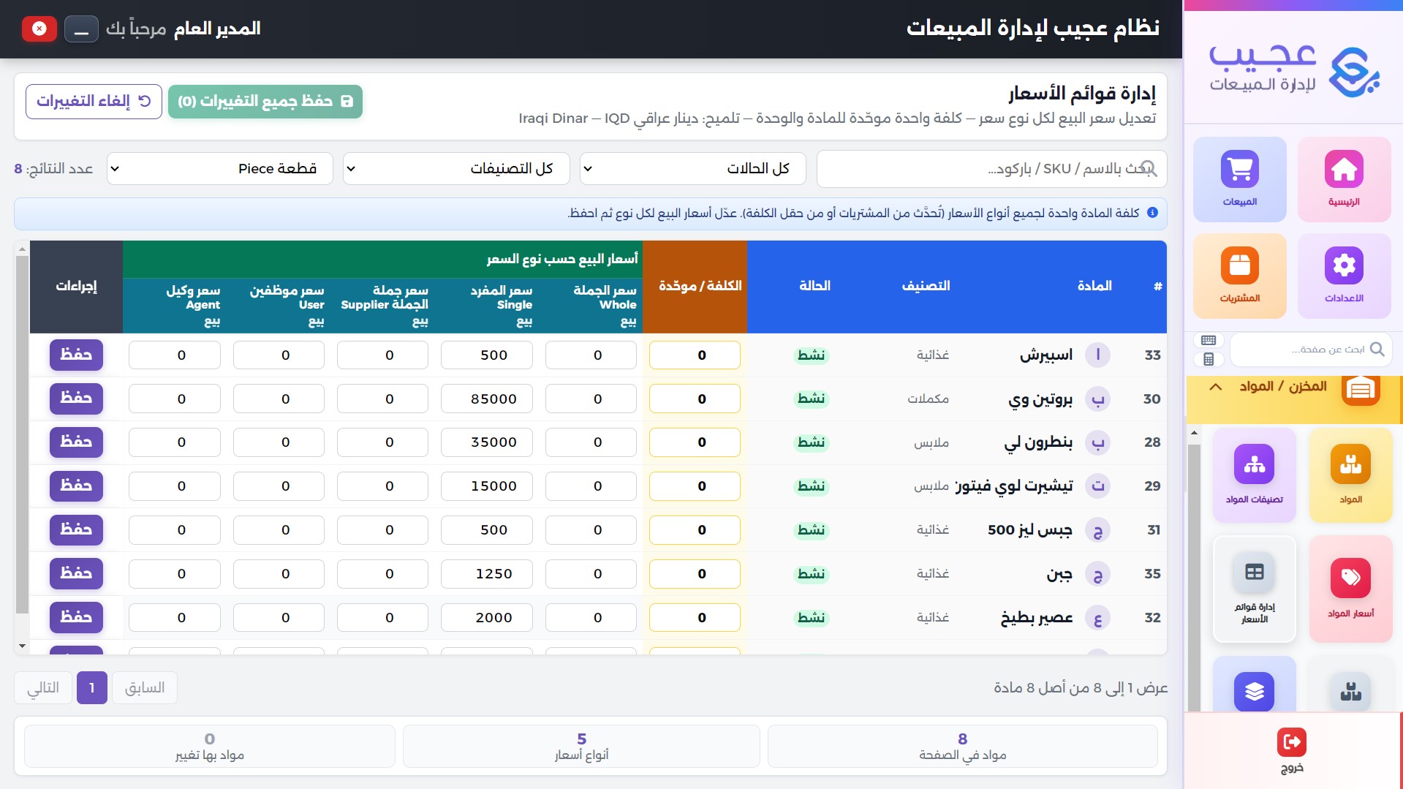This screenshot has height=789, width=1403.
Task: Click حفظ button for جبس ليز 500 row
Action: click(x=76, y=529)
